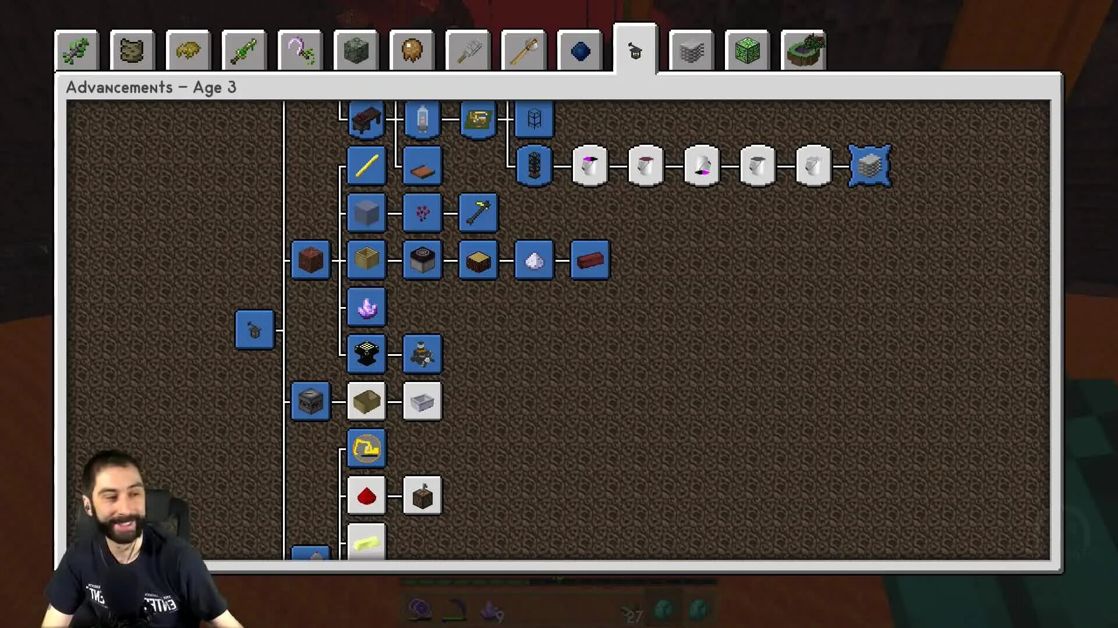1118x628 pixels.
Task: Select the brown block with yellow top
Action: coord(478,260)
